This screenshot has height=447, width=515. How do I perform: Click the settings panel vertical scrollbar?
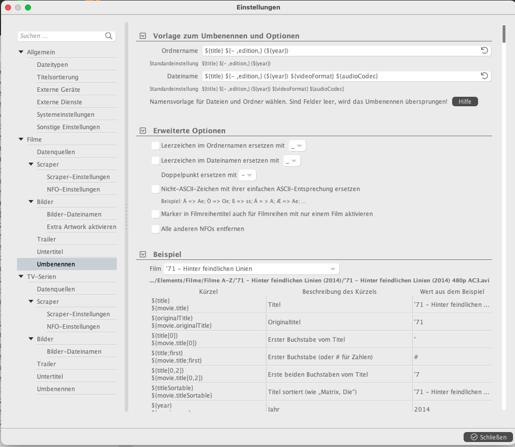pyautogui.click(x=504, y=33)
